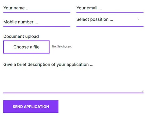
Task: Select the Your name placeholder text
Action: [x=17, y=8]
